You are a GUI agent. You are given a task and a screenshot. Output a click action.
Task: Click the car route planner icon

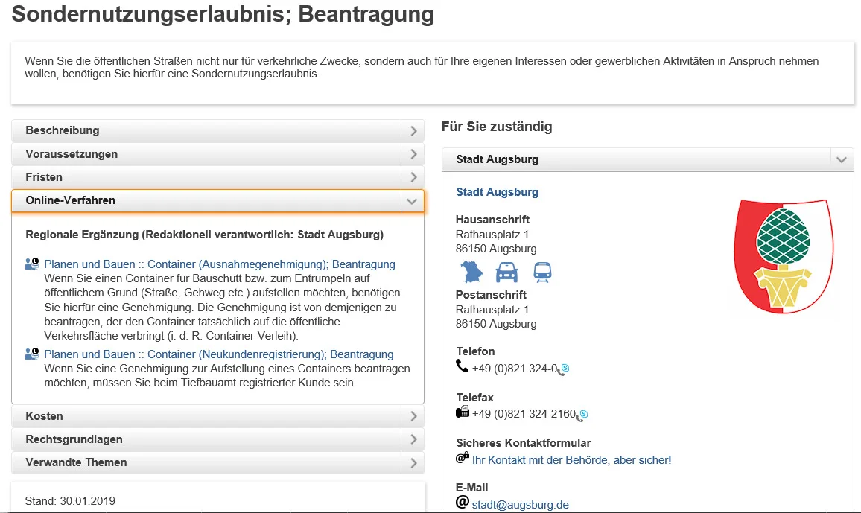tap(506, 272)
